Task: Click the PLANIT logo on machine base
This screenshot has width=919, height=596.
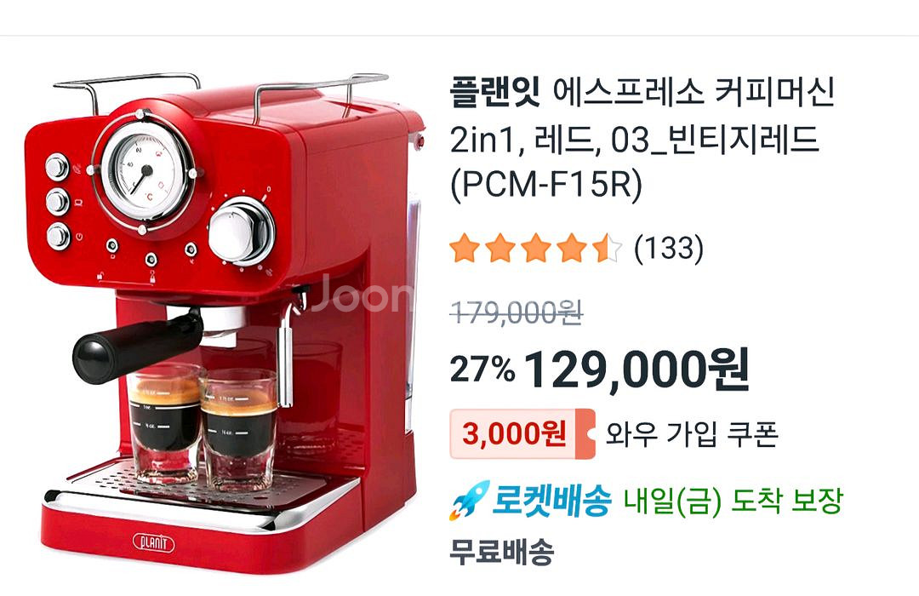Action: (153, 542)
